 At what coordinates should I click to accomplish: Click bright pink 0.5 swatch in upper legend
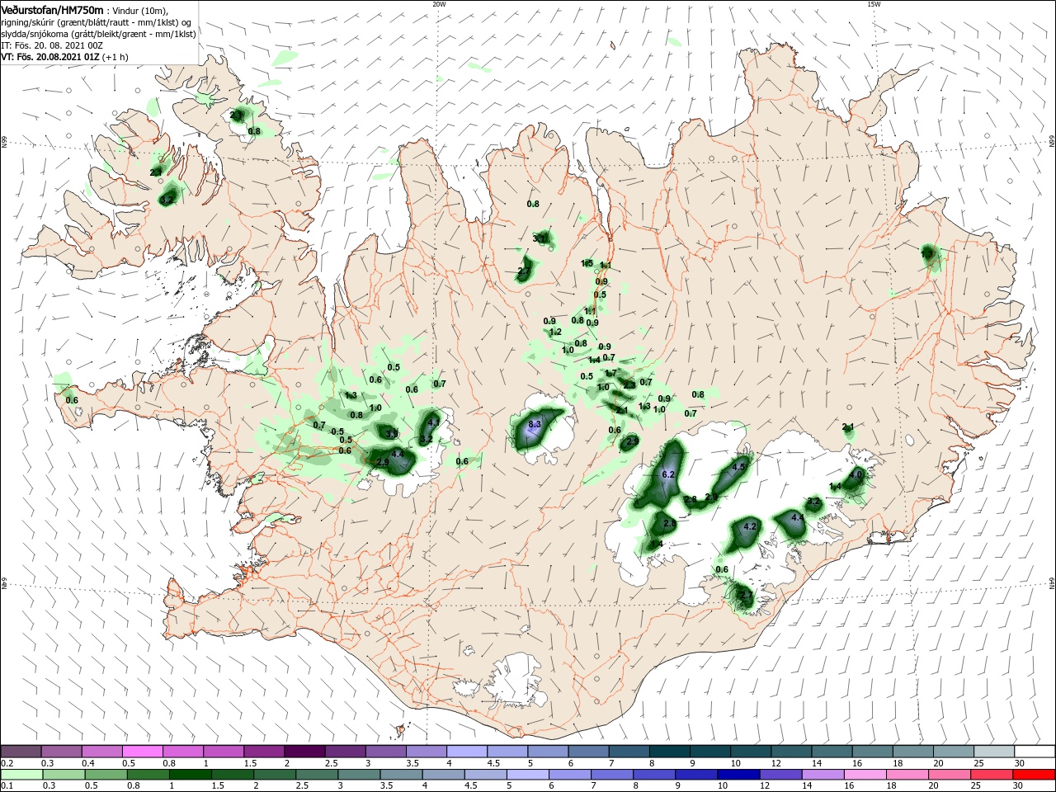(143, 752)
